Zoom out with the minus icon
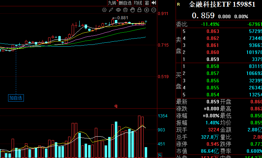 (x=154, y=10)
